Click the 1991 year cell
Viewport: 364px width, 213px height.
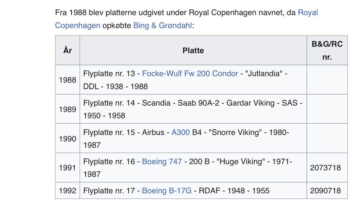pyautogui.click(x=67, y=168)
